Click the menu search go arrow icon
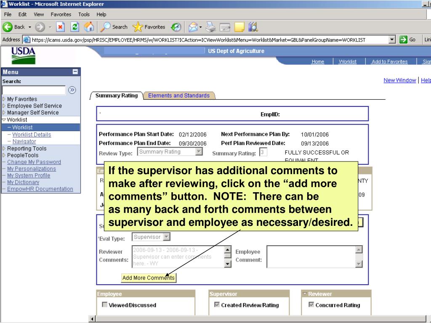Image resolution: width=431 pixels, height=323 pixels. [72, 90]
